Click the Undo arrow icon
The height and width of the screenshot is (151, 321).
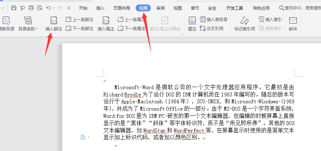tap(48, 8)
